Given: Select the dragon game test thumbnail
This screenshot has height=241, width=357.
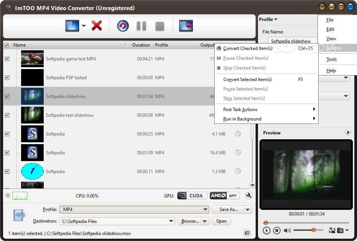Looking at the screenshot, I should (32, 59).
